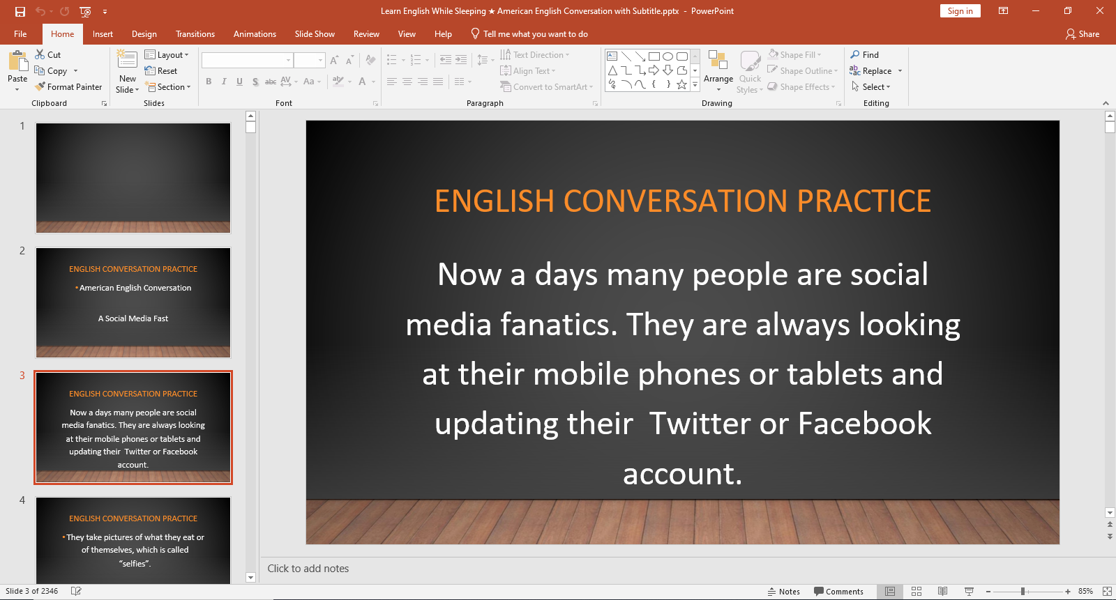Click the Format Painter brush icon
1116x600 pixels.
coord(40,86)
